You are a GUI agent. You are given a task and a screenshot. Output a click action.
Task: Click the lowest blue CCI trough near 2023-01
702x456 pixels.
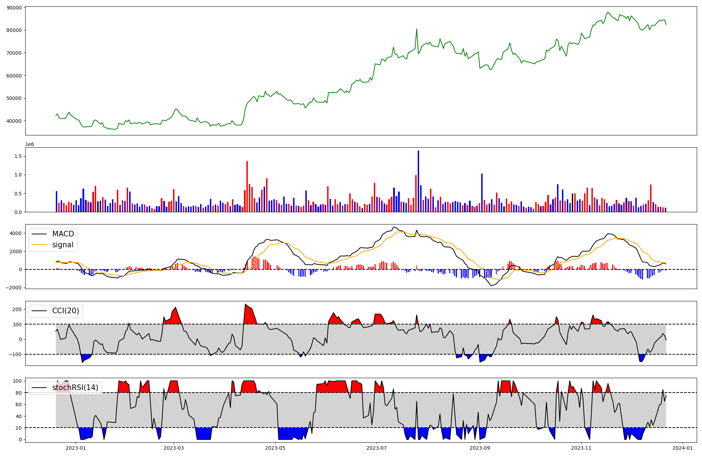pyautogui.click(x=82, y=362)
